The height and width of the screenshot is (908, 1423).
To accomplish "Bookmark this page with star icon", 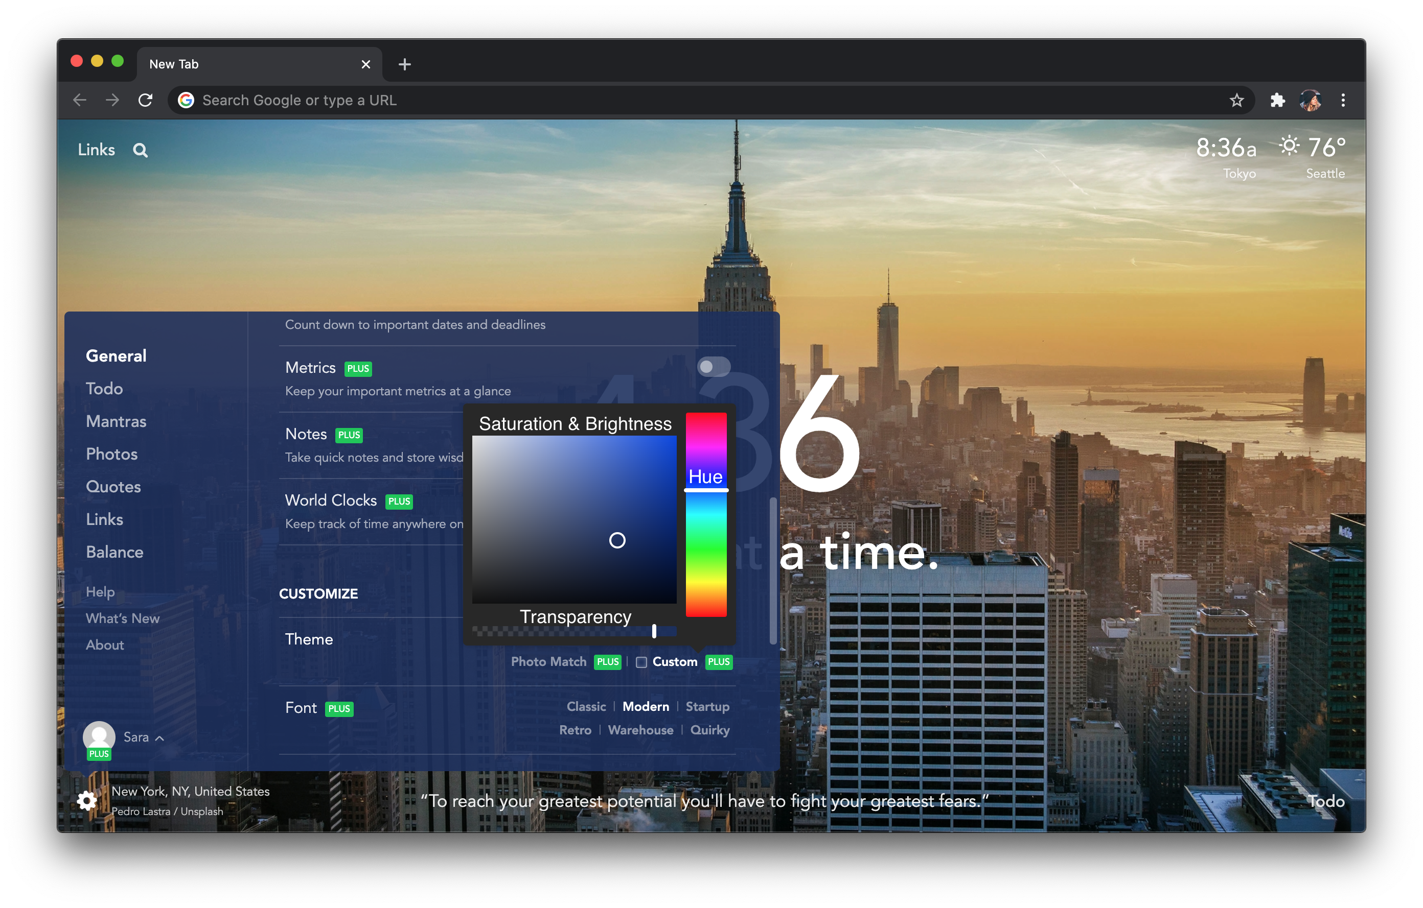I will 1236,101.
